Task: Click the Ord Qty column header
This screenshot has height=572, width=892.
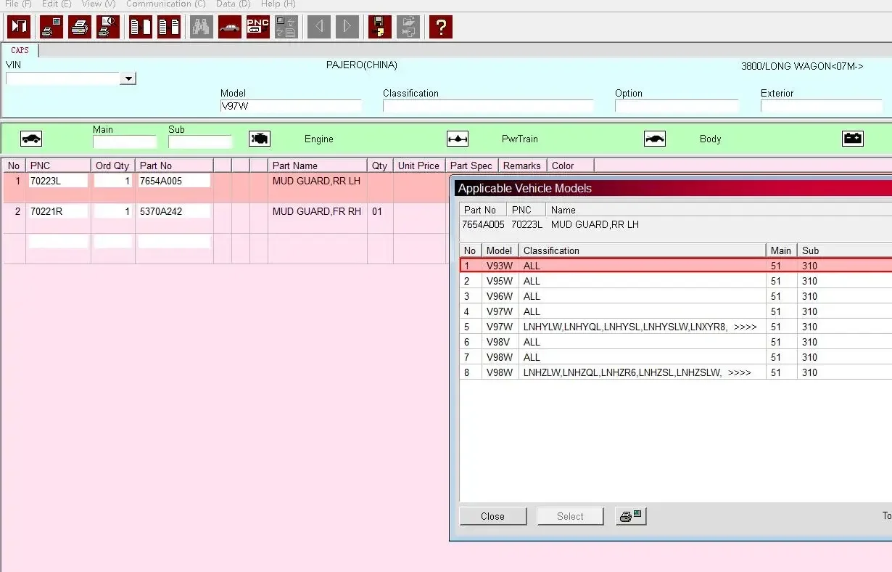Action: pyautogui.click(x=112, y=166)
